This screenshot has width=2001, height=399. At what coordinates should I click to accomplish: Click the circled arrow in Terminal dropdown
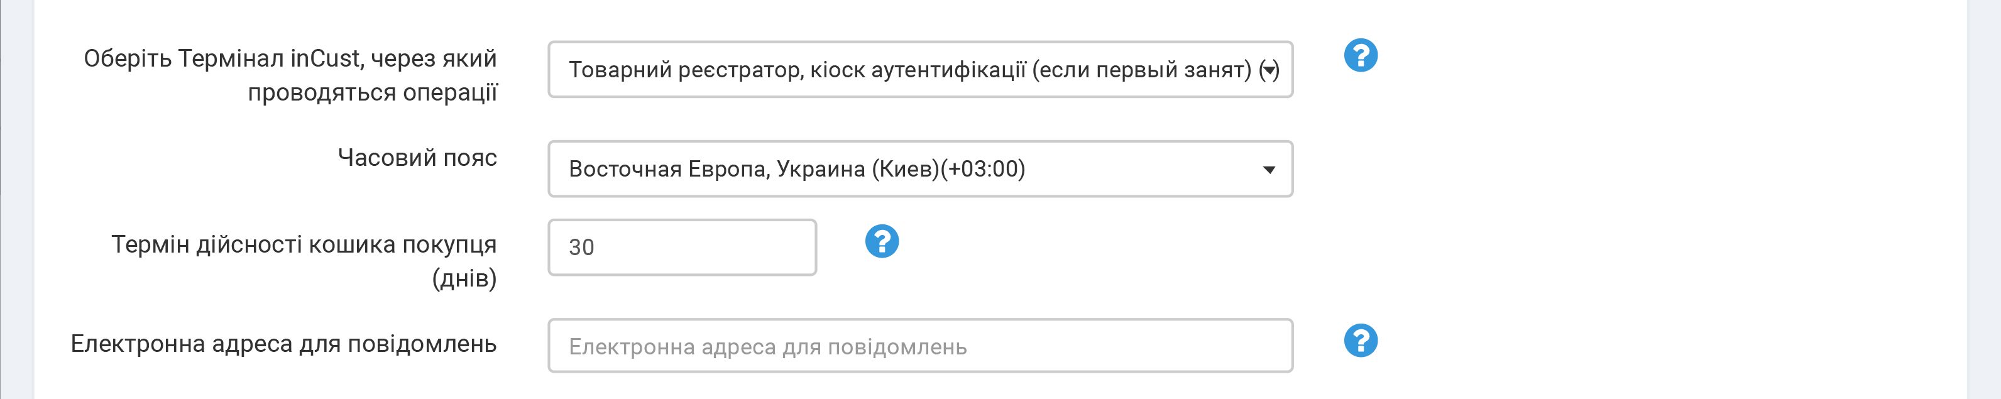[1268, 70]
